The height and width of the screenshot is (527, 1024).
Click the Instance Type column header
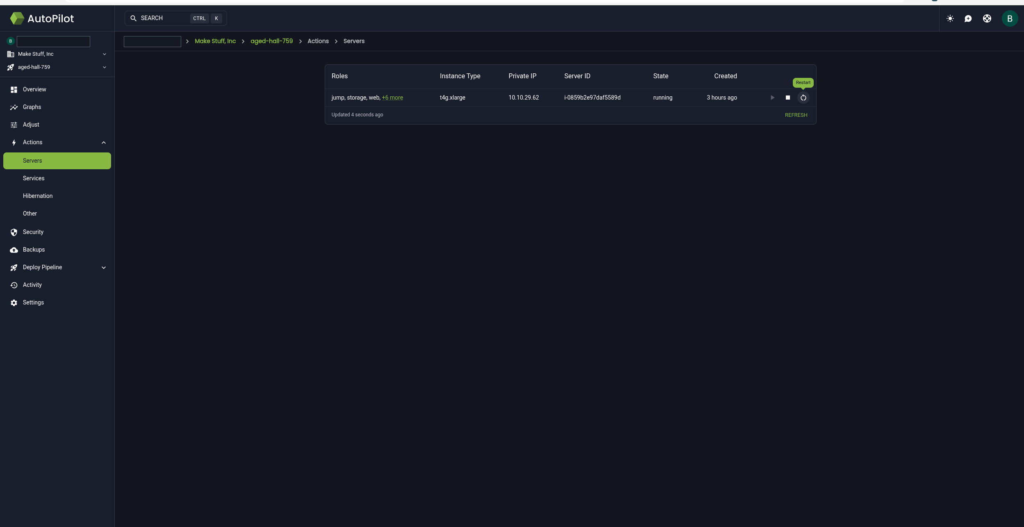(460, 76)
